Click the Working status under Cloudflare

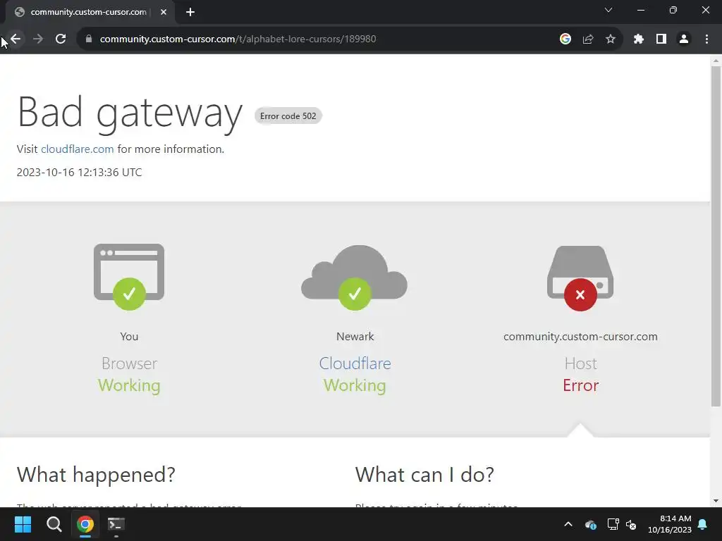pos(355,385)
